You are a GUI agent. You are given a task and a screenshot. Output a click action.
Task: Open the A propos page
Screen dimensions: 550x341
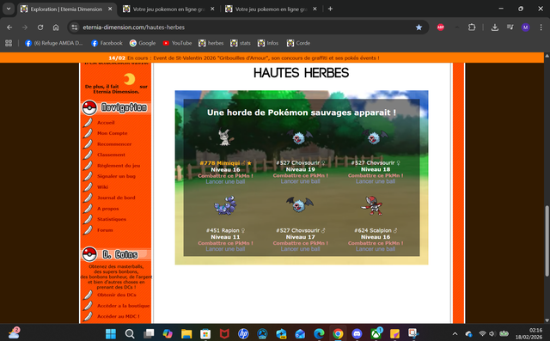108,209
